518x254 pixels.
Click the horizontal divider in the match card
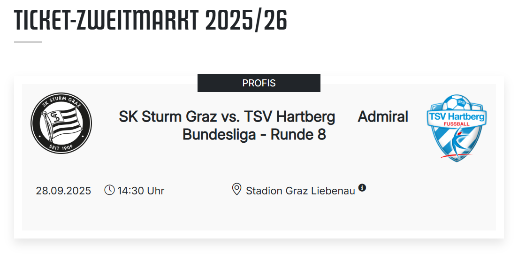click(x=259, y=173)
